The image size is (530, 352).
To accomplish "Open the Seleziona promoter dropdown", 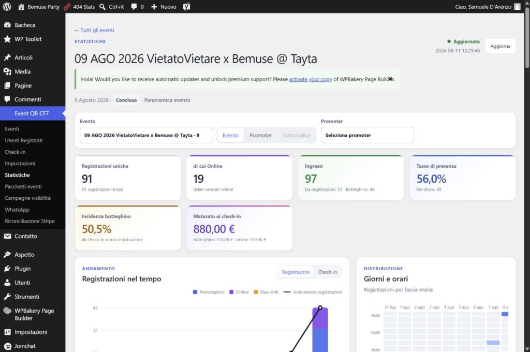I will [x=367, y=135].
